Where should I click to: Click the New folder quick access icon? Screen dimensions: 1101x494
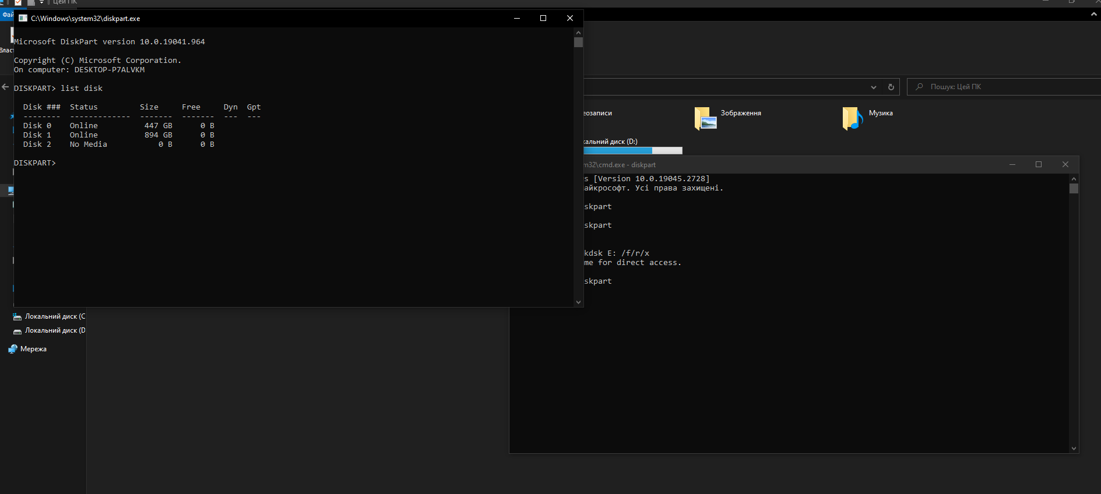click(31, 2)
